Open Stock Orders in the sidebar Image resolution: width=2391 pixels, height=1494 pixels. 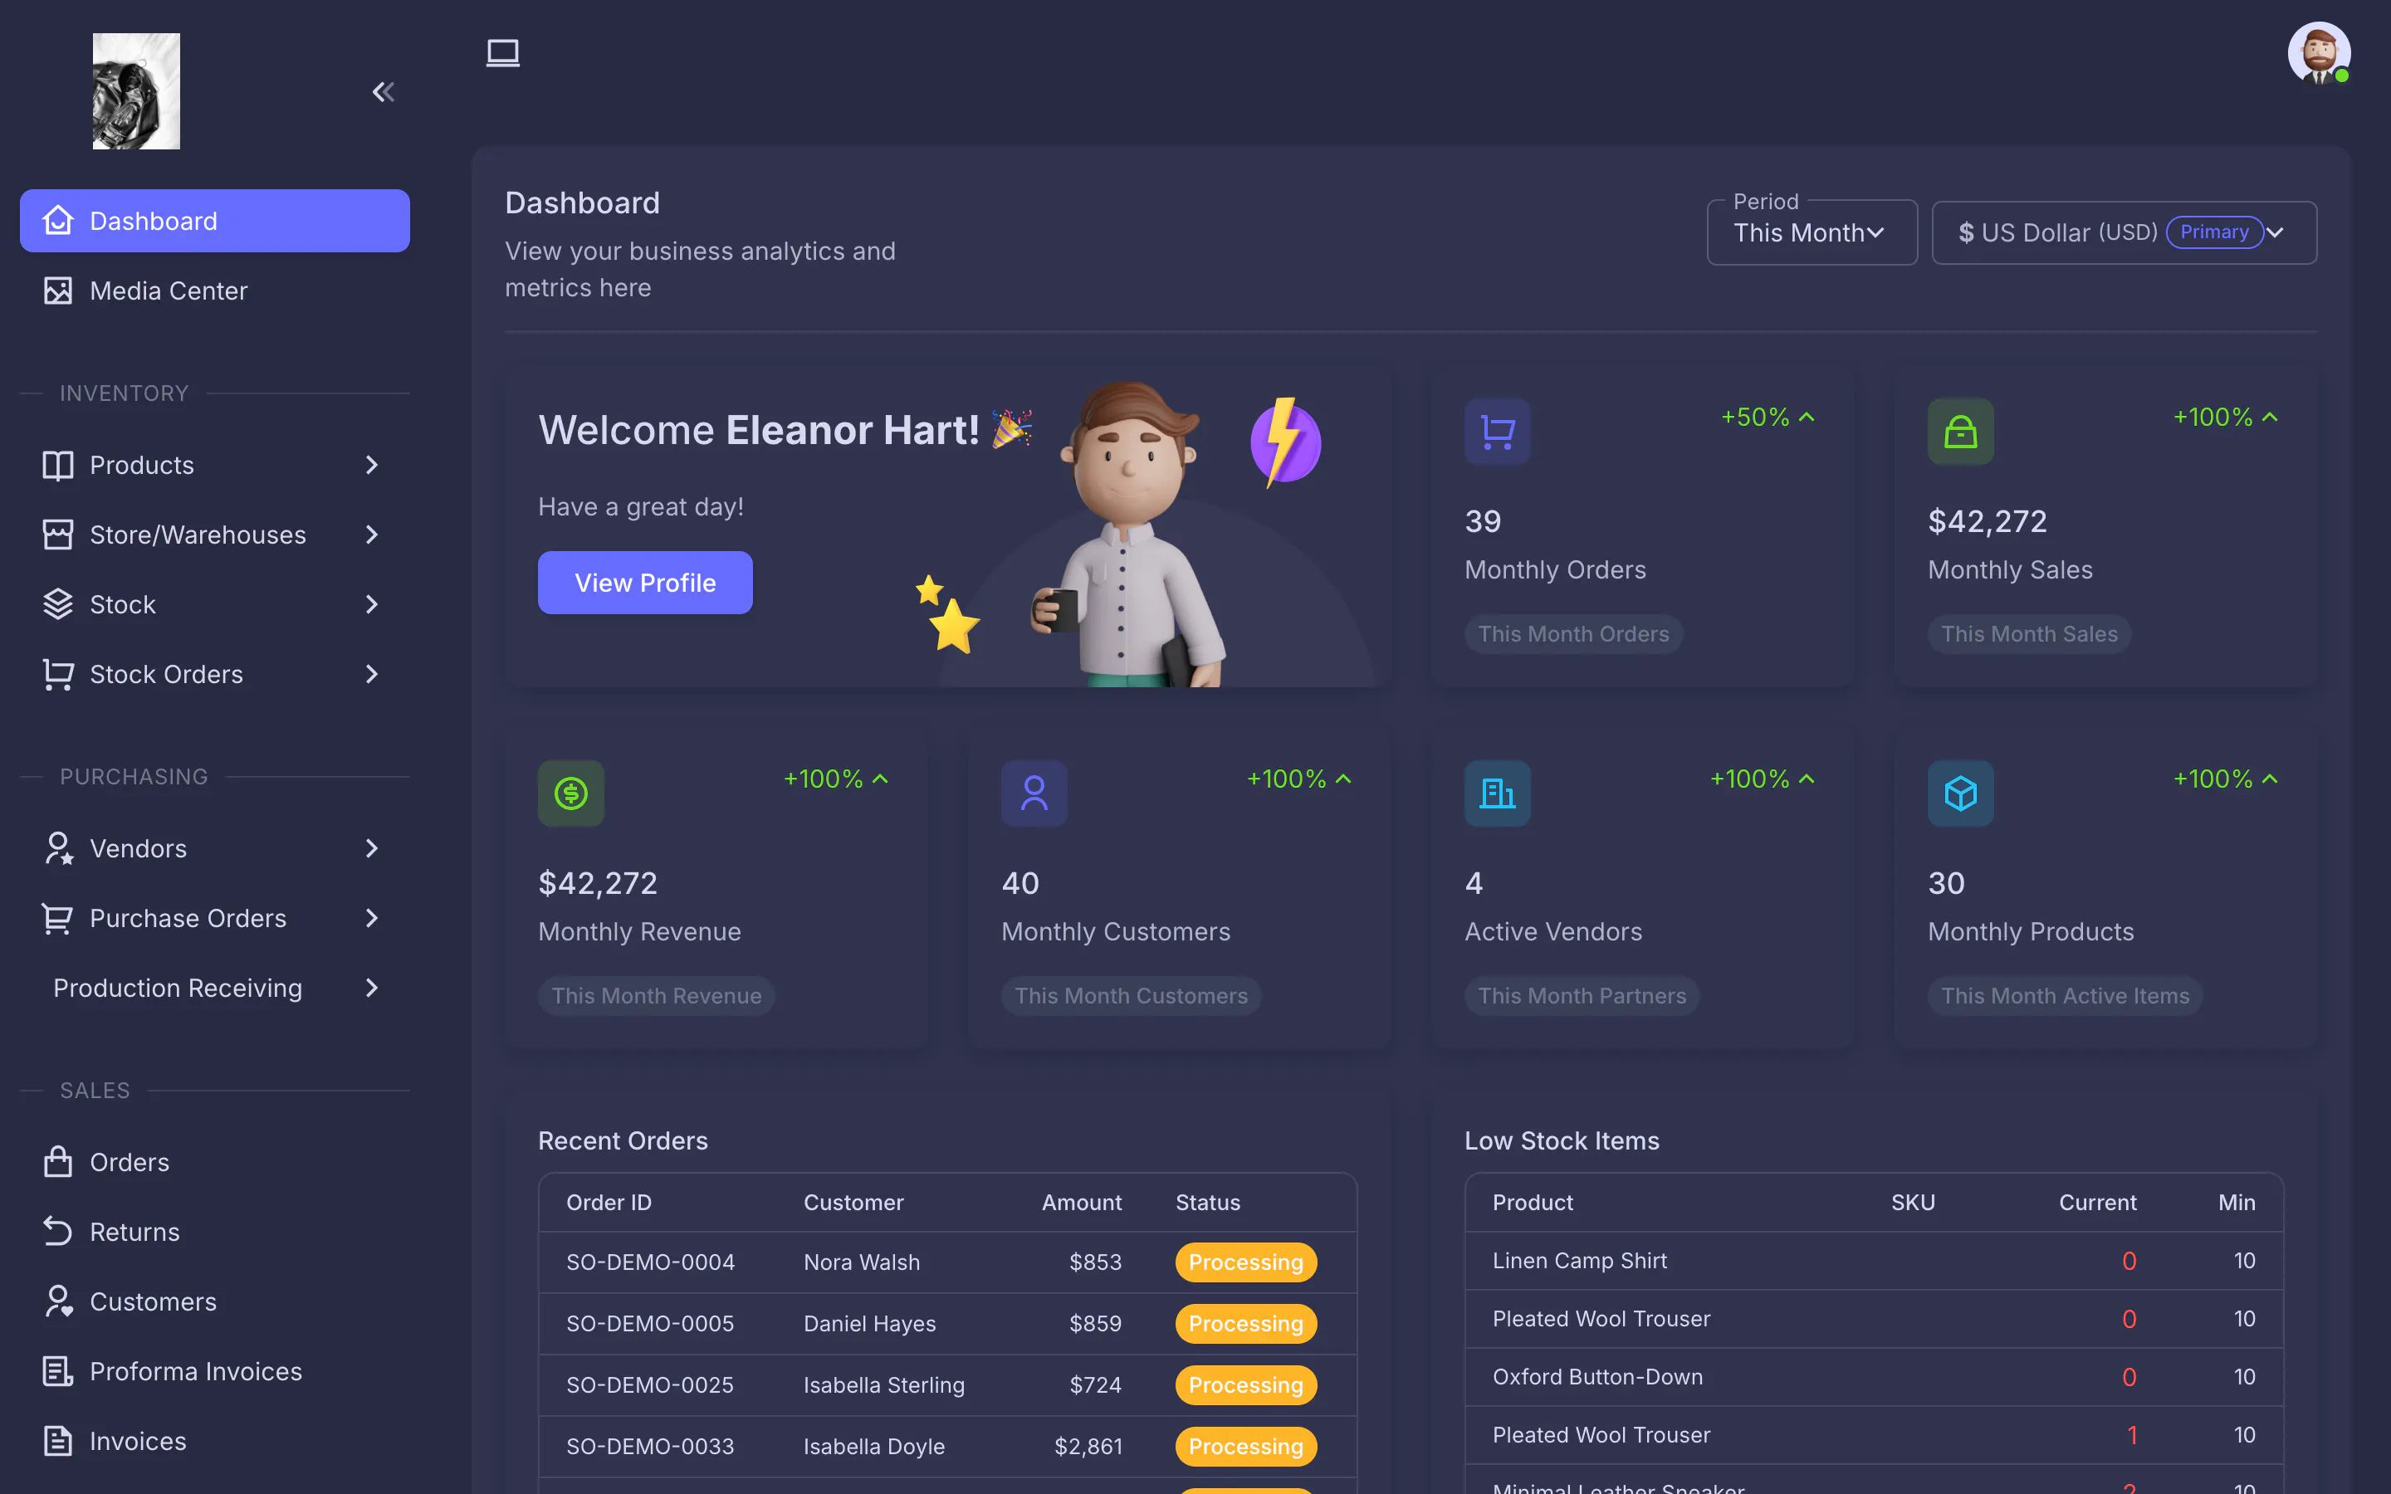214,674
